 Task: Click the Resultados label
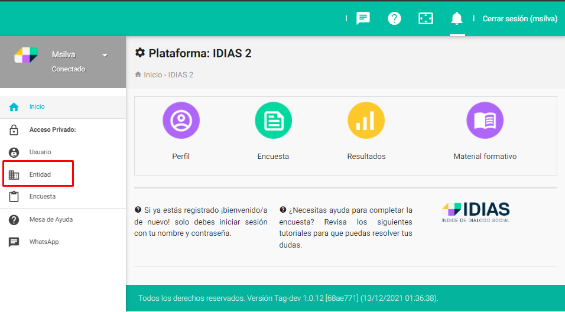pyautogui.click(x=366, y=157)
